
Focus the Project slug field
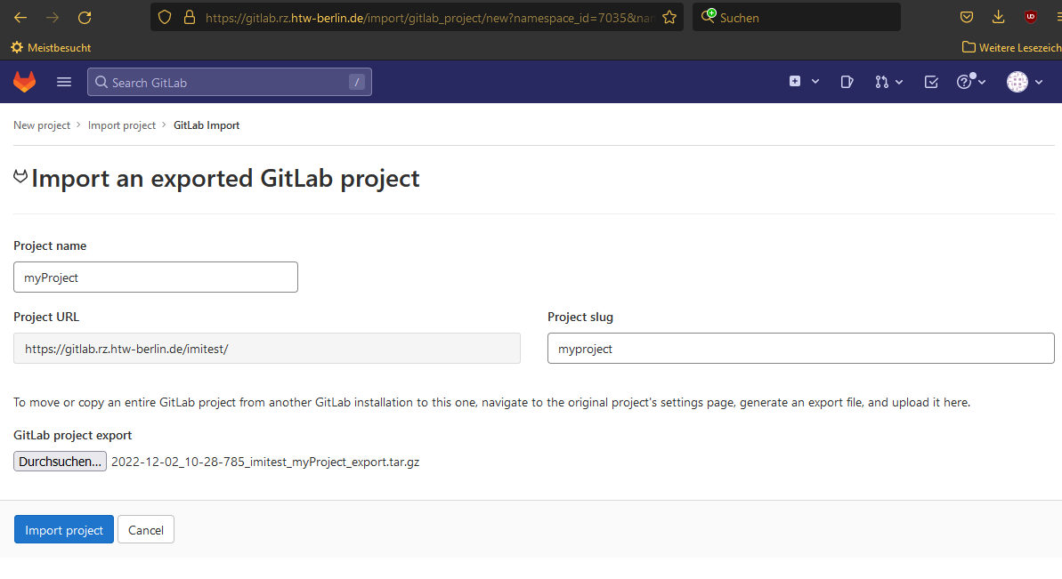tap(800, 349)
